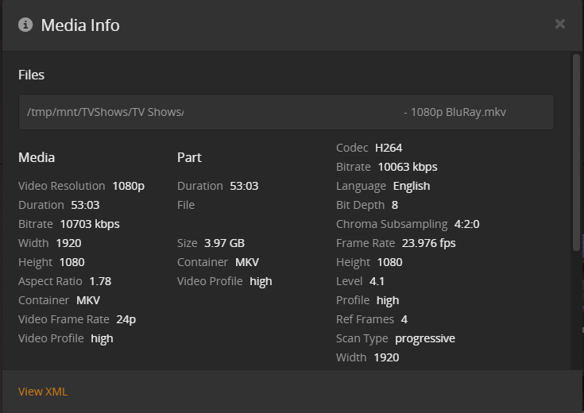Click the Codec H264 value
584x413 pixels.
[x=389, y=148]
